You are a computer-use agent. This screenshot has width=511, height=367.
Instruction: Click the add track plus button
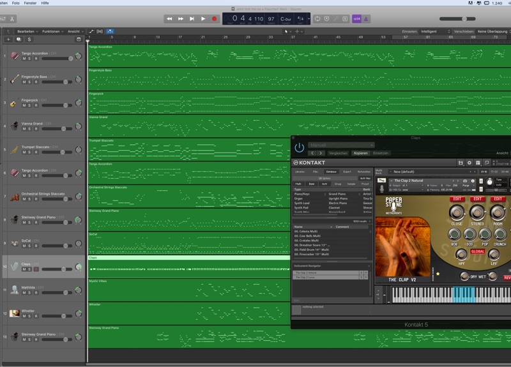click(8, 40)
